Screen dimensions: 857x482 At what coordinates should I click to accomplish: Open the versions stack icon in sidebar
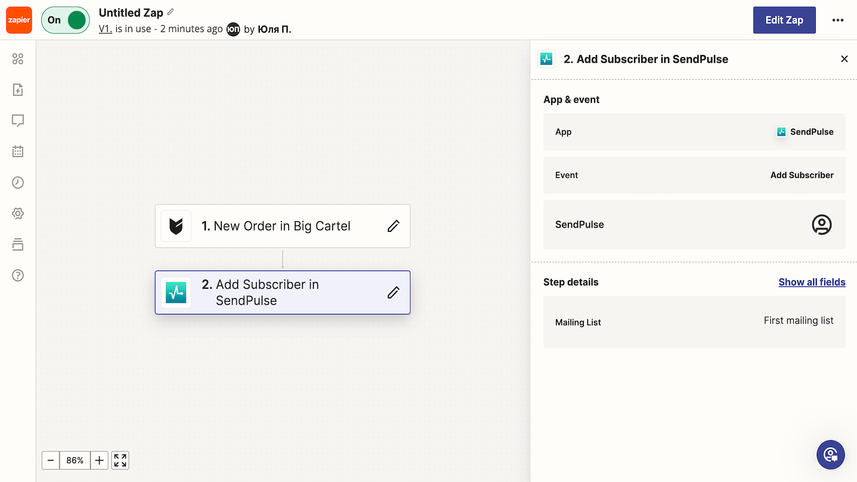tap(18, 245)
